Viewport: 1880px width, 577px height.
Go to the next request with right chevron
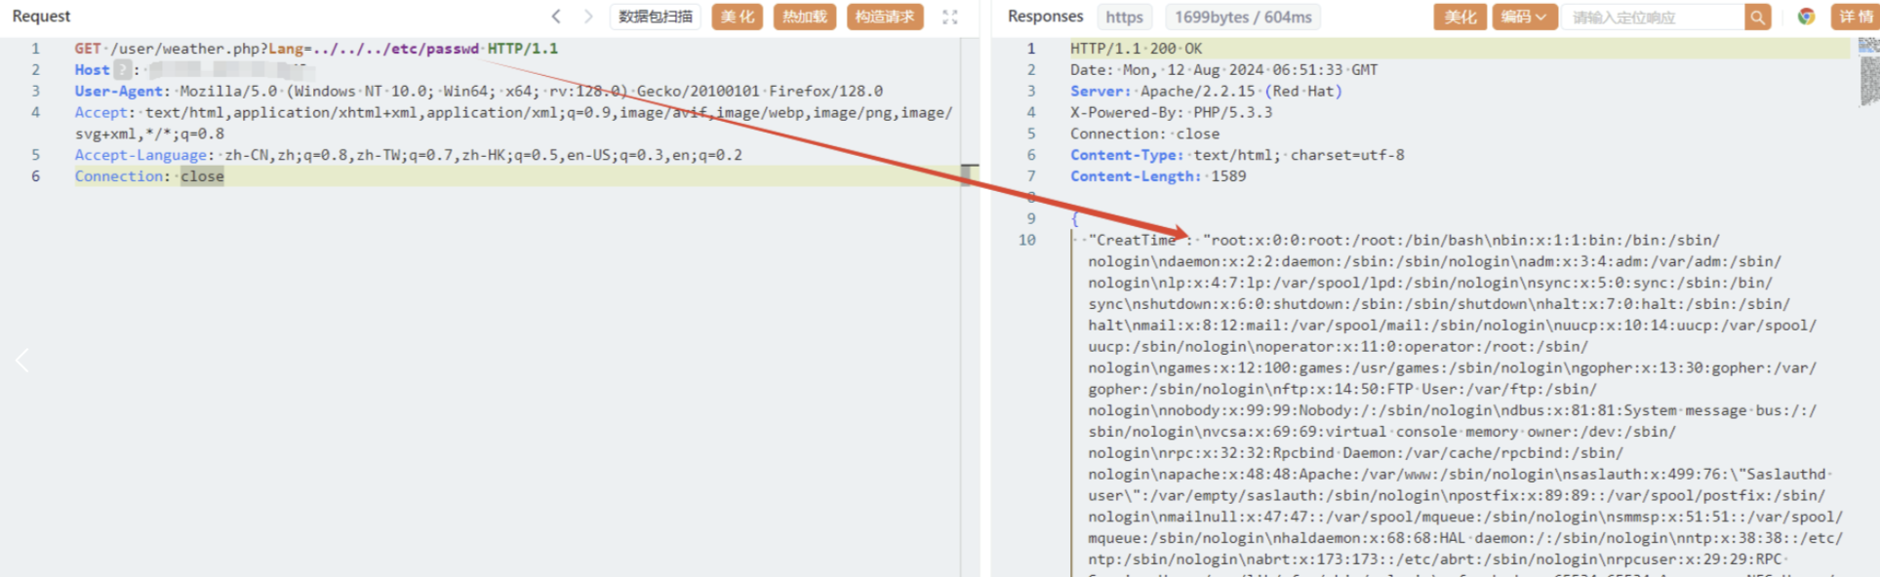coord(587,17)
